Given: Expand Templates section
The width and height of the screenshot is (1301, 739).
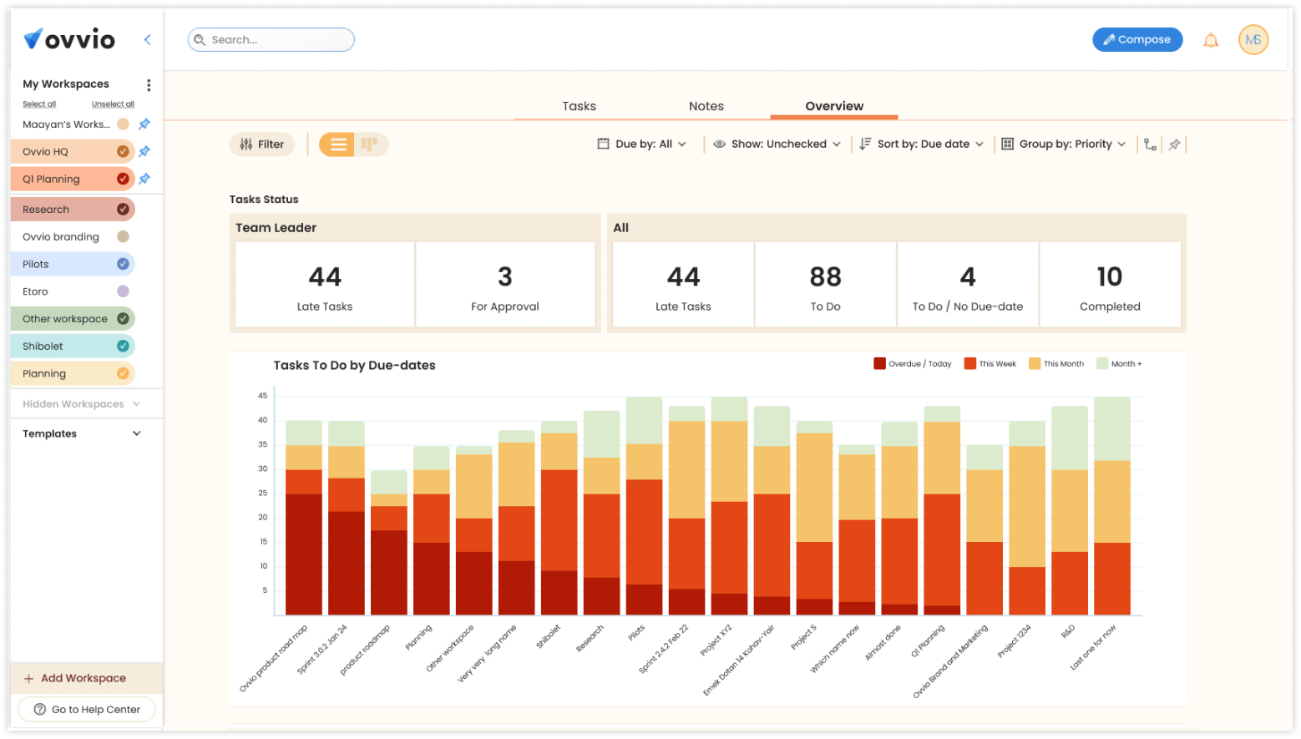Looking at the screenshot, I should [82, 434].
